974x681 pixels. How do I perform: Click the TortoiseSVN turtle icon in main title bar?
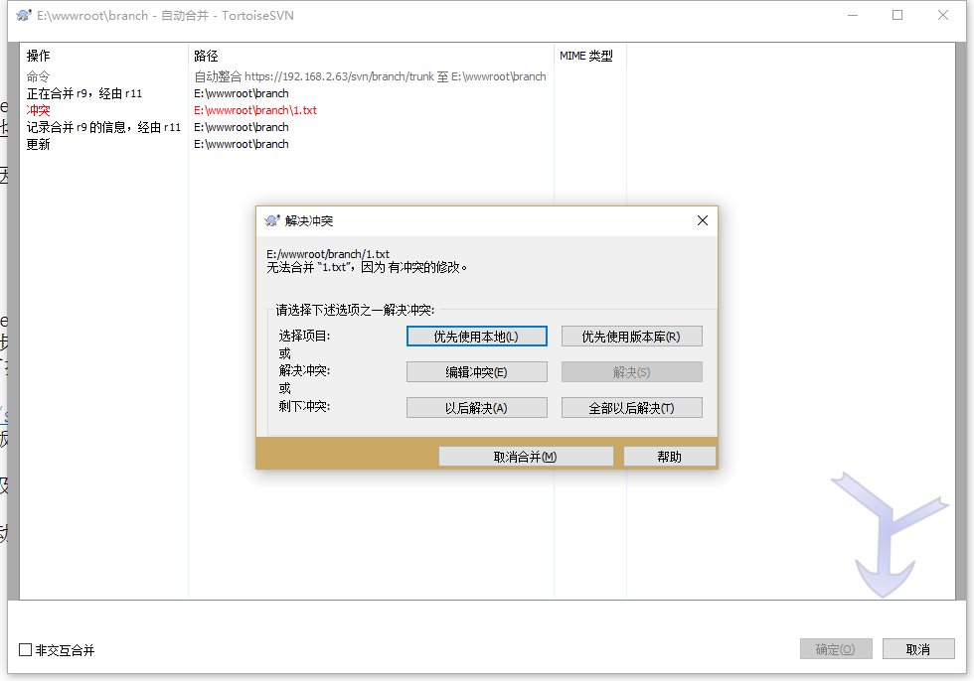coord(24,15)
